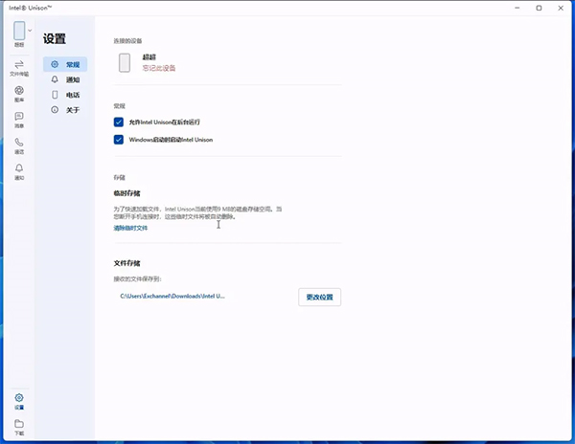Viewport: 575px width, 444px height.
Task: Select the 常规 (General) settings tab
Action: [65, 64]
